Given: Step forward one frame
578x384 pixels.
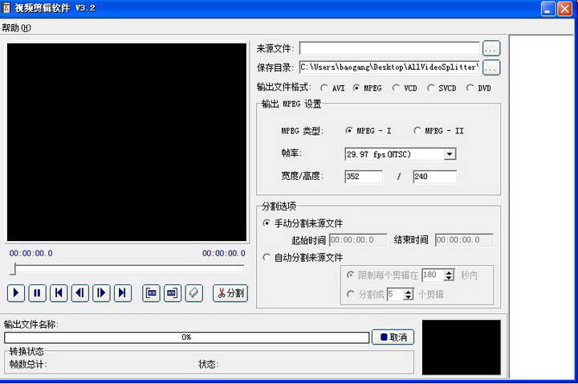Looking at the screenshot, I should pyautogui.click(x=101, y=293).
